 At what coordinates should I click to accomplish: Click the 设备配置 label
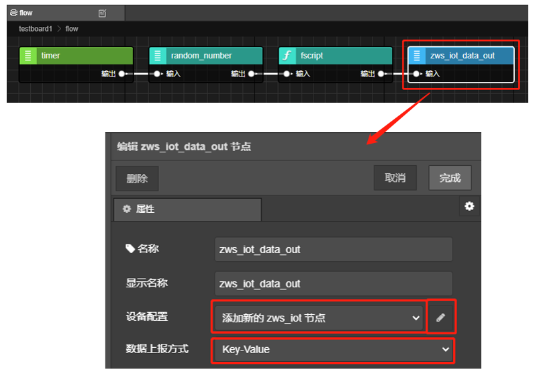[147, 316]
